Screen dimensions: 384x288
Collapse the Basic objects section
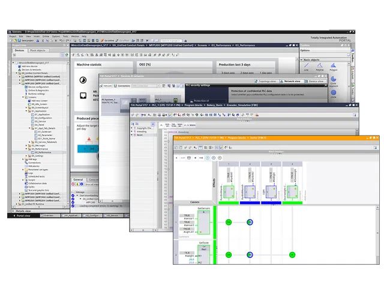point(301,60)
